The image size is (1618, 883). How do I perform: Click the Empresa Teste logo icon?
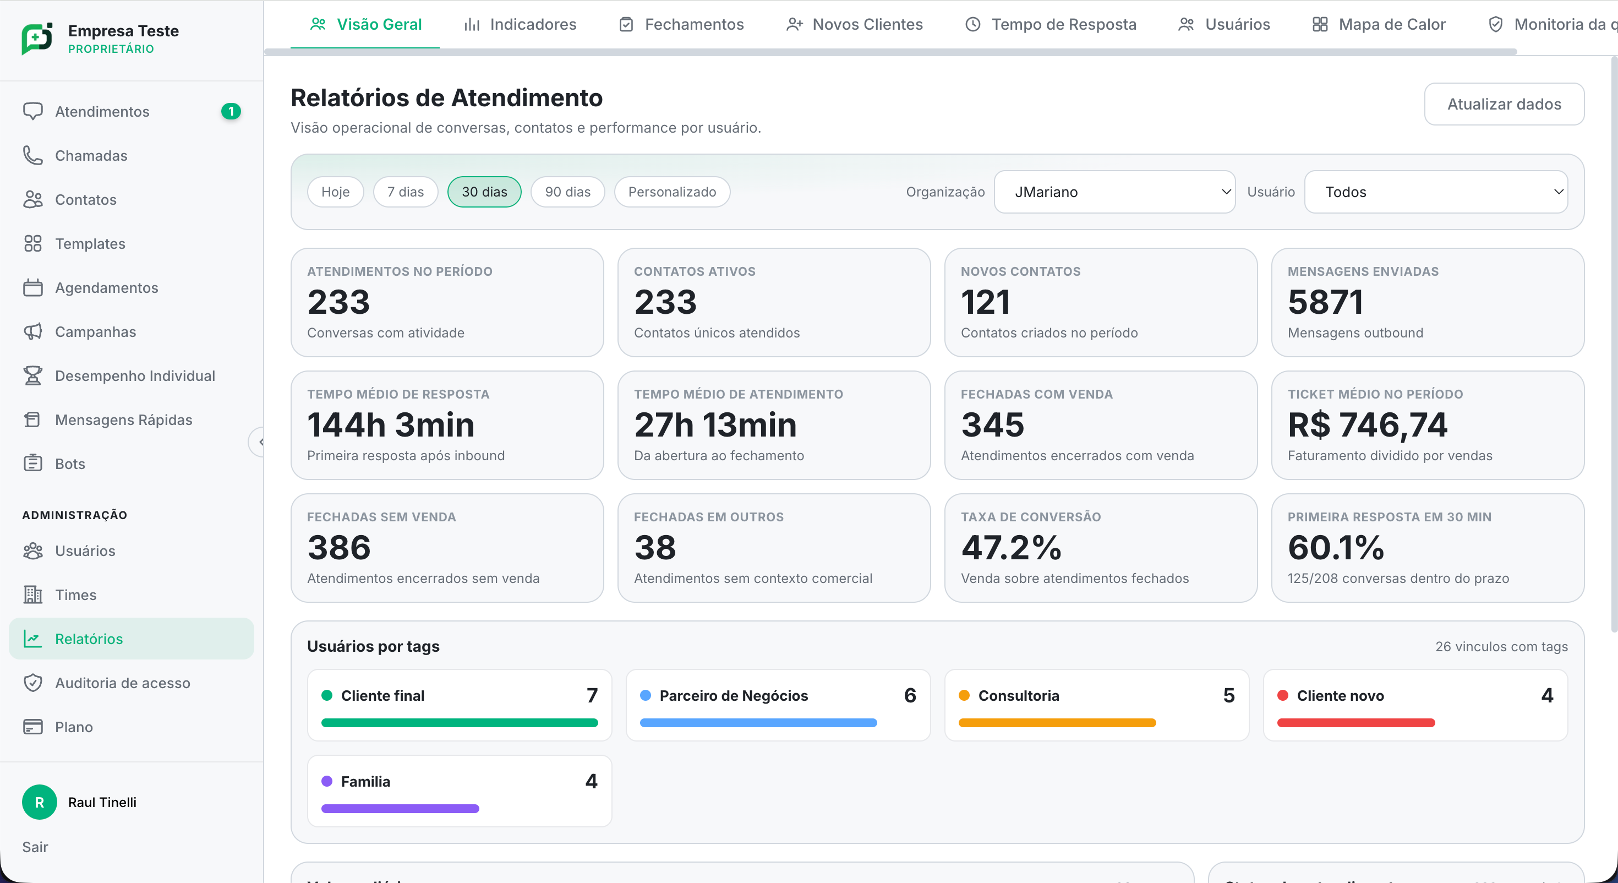pyautogui.click(x=37, y=39)
